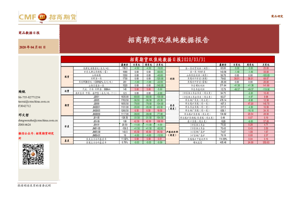The image size is (285, 201).
Task: Toggle the 价差 row label
Action: pyautogui.click(x=66, y=127)
